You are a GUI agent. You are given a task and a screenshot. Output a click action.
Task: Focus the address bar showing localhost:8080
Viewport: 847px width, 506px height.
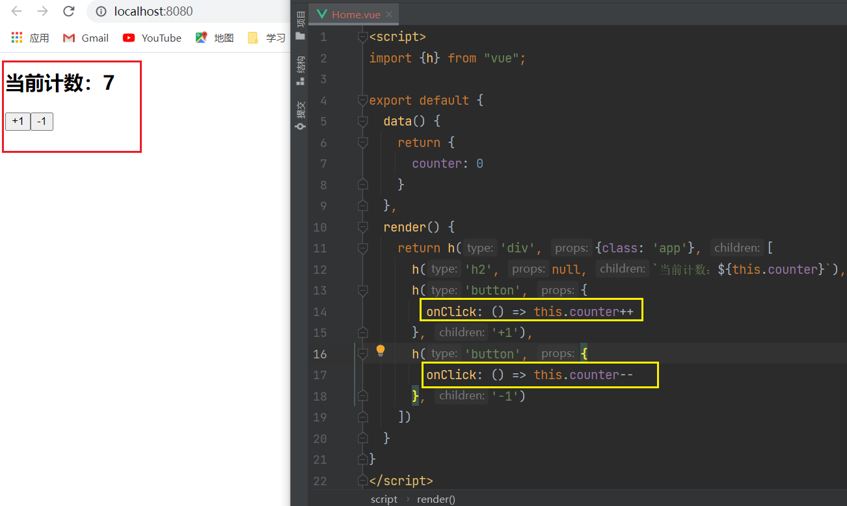tap(189, 12)
